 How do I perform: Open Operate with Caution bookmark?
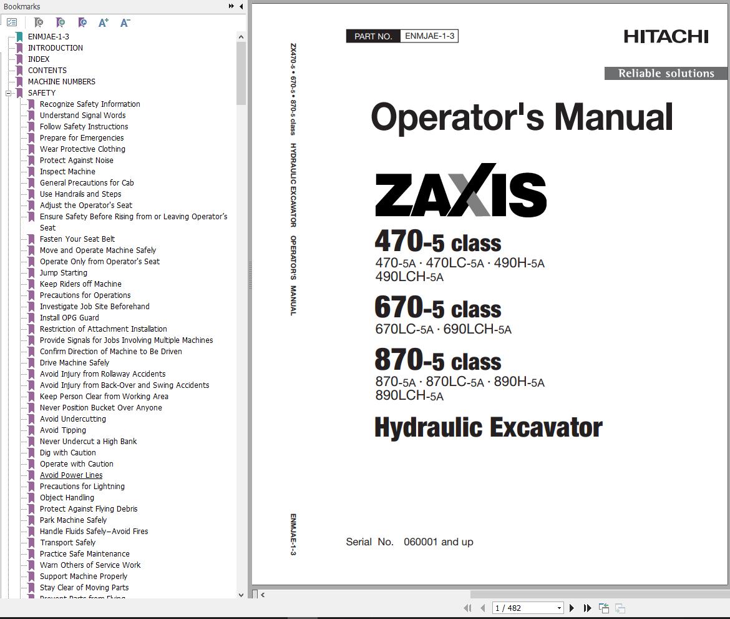[76, 464]
